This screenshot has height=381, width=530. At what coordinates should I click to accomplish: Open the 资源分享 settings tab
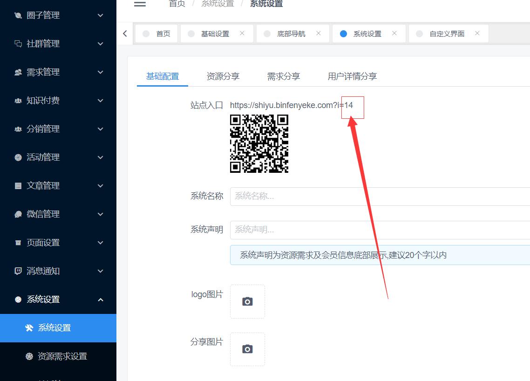(x=223, y=76)
